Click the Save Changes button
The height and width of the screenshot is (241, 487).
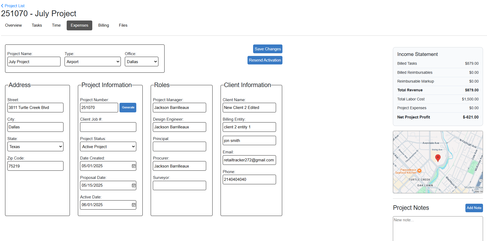[x=268, y=49]
